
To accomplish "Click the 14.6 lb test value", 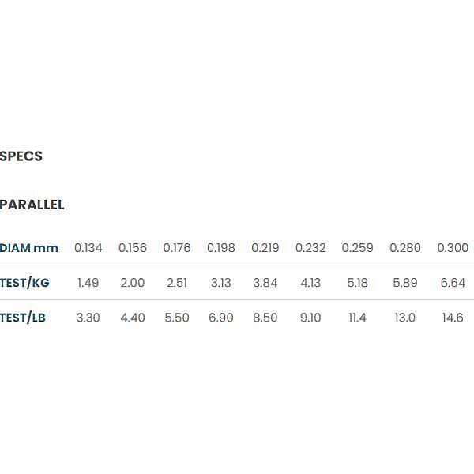I will click(453, 318).
